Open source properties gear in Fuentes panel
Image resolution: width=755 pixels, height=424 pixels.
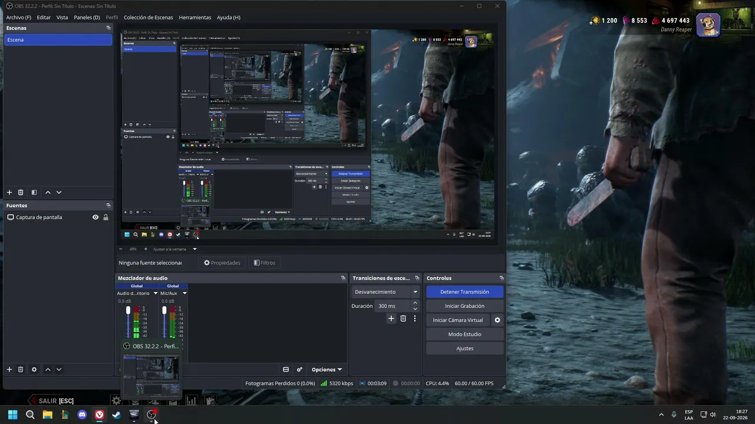point(34,370)
